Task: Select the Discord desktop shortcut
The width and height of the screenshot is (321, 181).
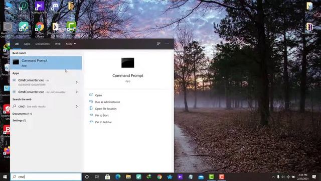Action: pos(55,8)
